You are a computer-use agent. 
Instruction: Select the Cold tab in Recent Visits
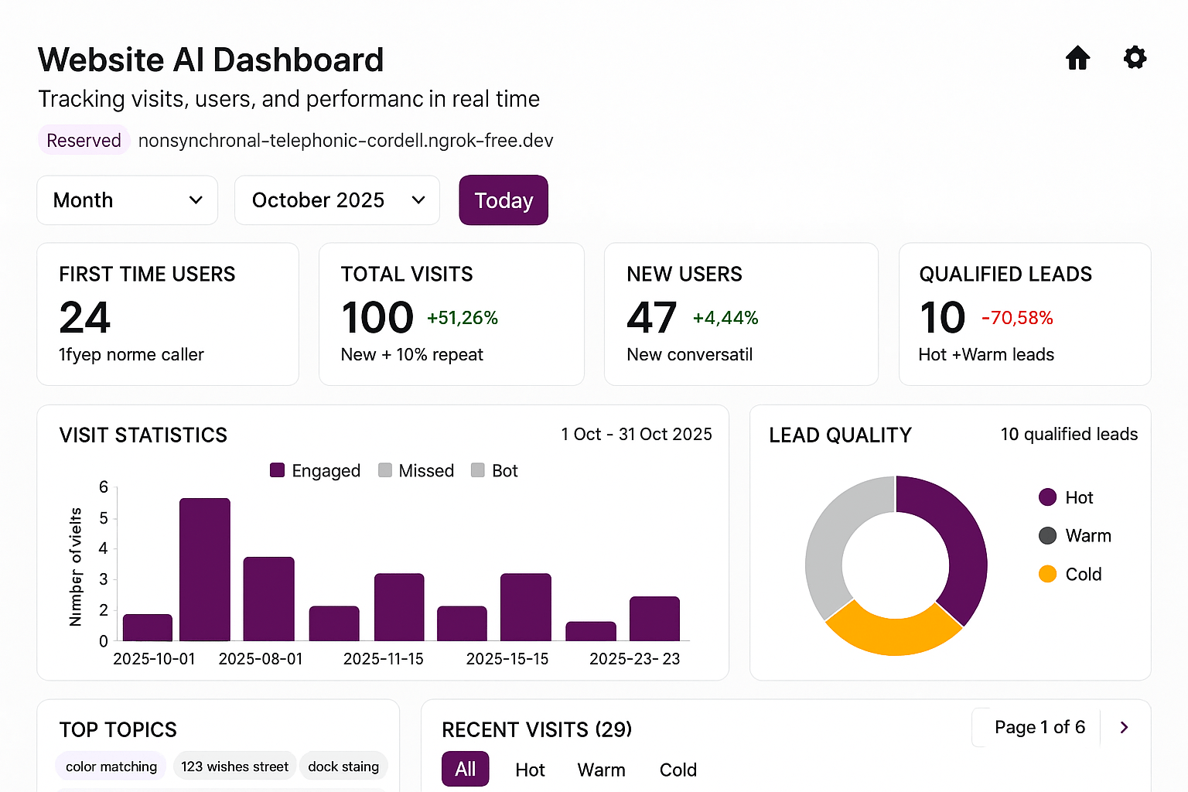pos(678,770)
